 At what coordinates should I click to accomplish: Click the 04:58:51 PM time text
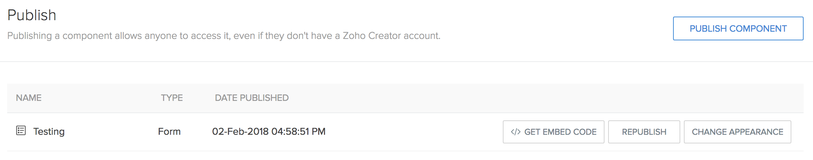click(x=298, y=132)
